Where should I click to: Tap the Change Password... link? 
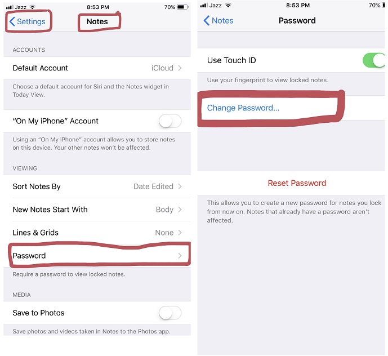pyautogui.click(x=243, y=108)
